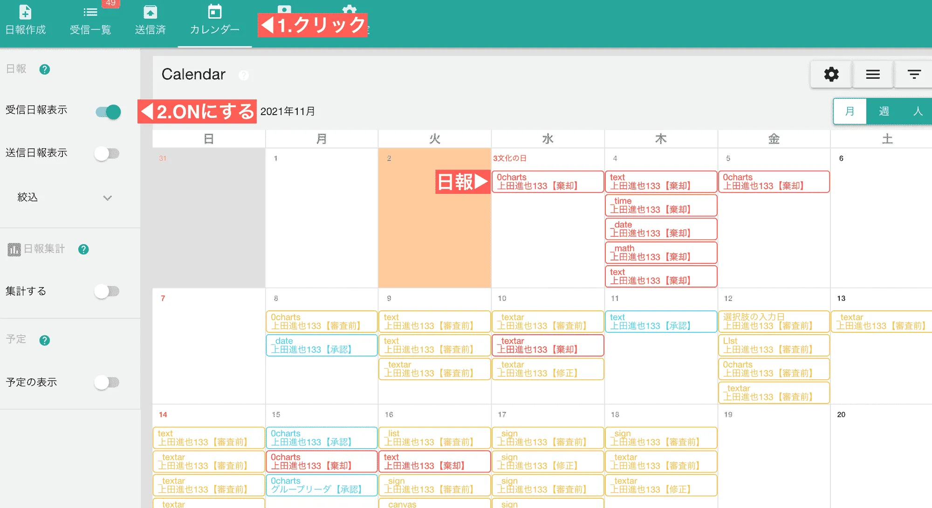Open the filter icon at top right
Screen dimensions: 932x508
click(x=913, y=74)
